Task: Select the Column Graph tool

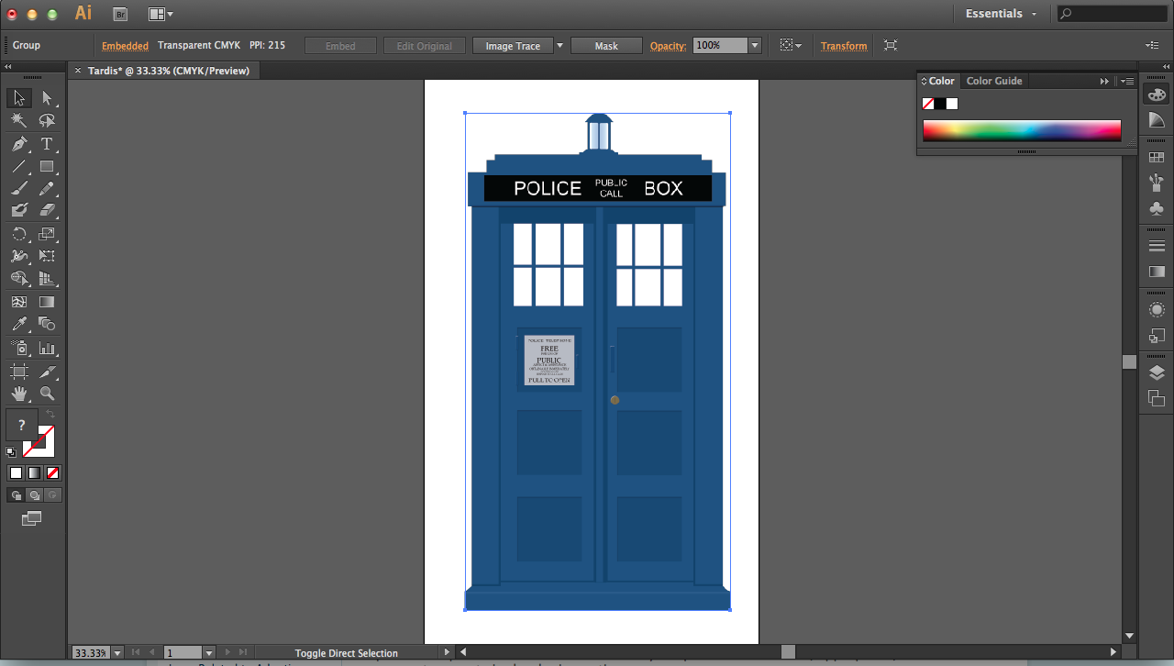Action: click(47, 349)
